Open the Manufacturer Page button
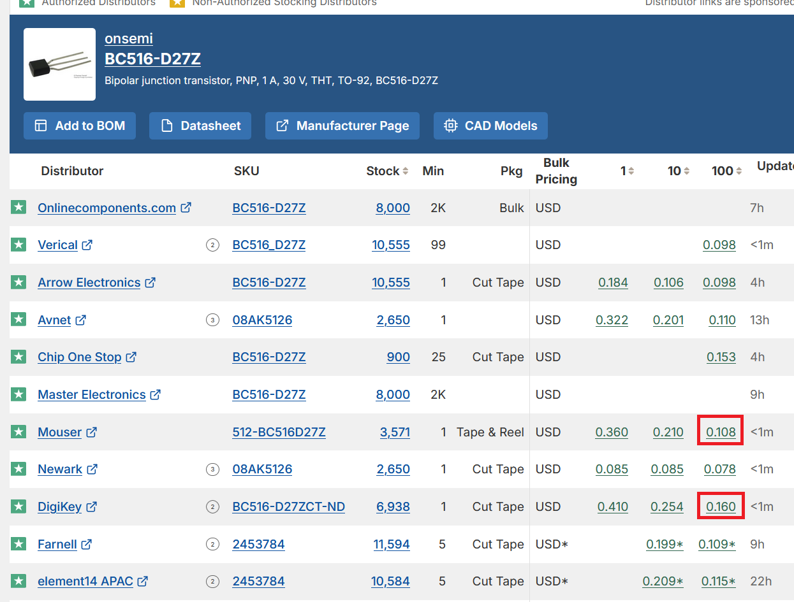Screen dimensions: 794x602 [342, 125]
